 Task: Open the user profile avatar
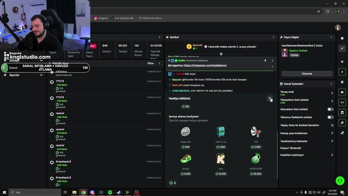[338, 27]
